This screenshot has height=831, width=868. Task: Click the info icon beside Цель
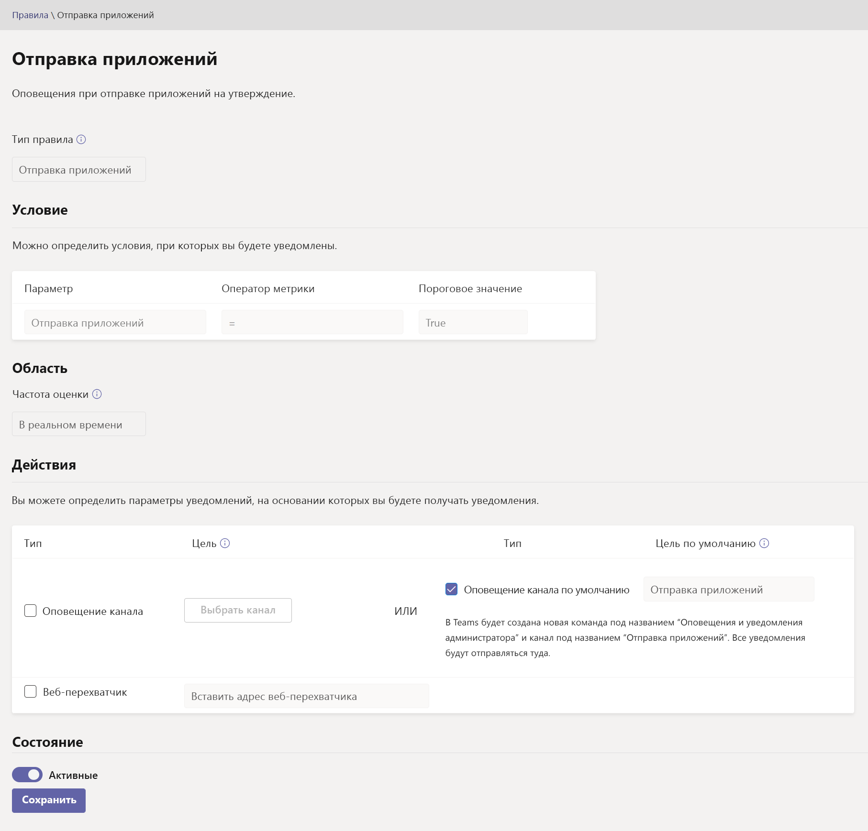click(225, 543)
